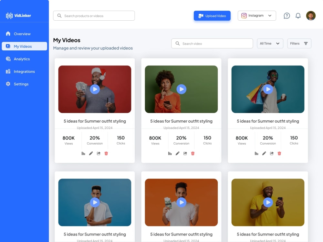Click 20% Conversion on Santa hat card

(95, 140)
